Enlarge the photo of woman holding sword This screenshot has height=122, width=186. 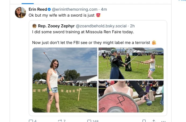(x=65, y=80)
